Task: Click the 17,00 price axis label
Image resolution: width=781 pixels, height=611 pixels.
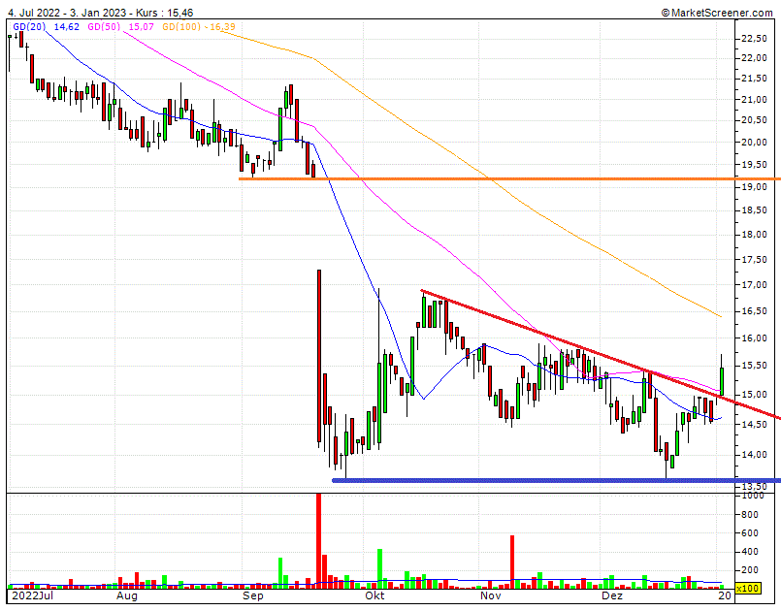Action: pyautogui.click(x=754, y=285)
